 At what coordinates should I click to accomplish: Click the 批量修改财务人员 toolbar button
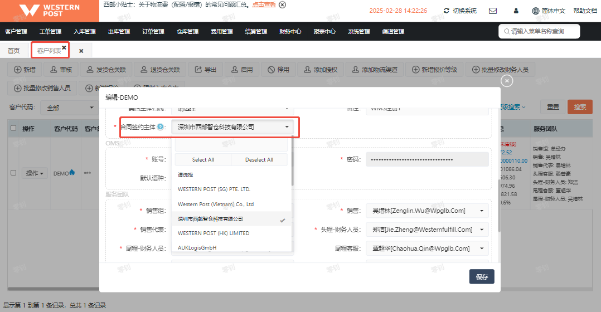coord(500,70)
